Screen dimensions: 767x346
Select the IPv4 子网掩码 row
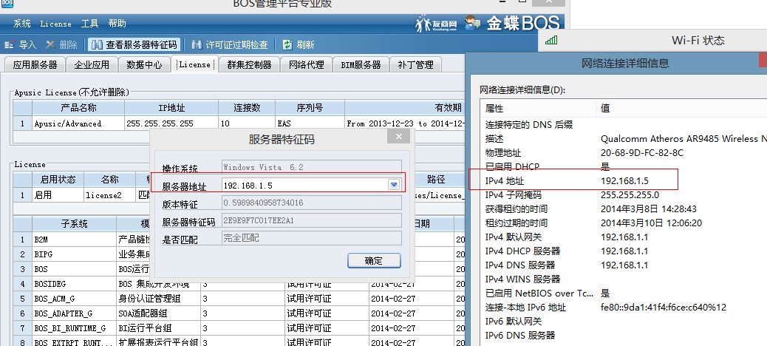[x=624, y=194]
